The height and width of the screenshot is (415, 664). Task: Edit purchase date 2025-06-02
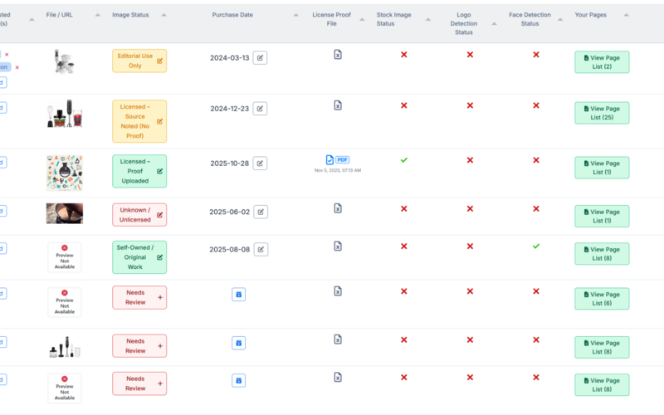261,212
